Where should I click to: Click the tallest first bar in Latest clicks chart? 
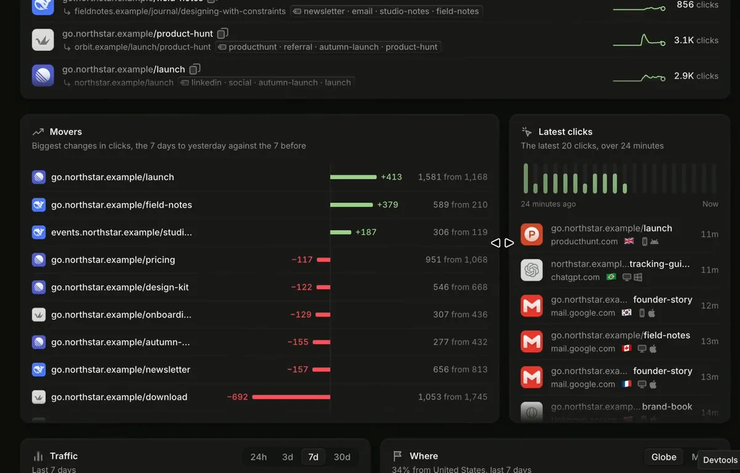pyautogui.click(x=526, y=178)
